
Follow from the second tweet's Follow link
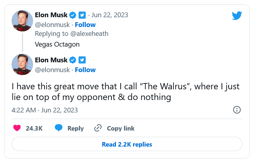[85, 70]
